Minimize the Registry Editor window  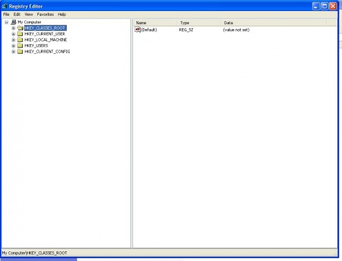(x=316, y=6)
